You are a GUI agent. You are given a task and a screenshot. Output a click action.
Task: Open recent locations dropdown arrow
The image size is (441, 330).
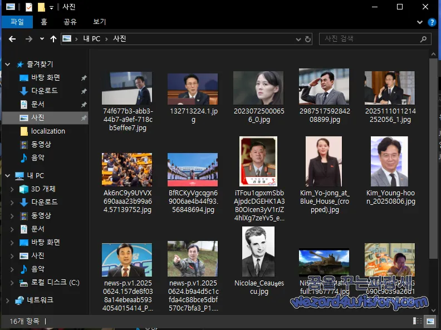pos(42,39)
